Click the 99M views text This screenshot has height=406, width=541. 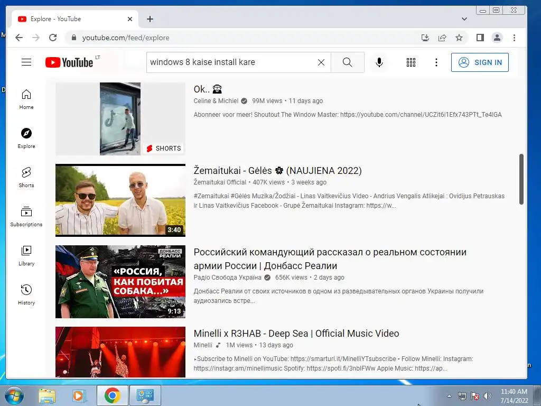(267, 101)
